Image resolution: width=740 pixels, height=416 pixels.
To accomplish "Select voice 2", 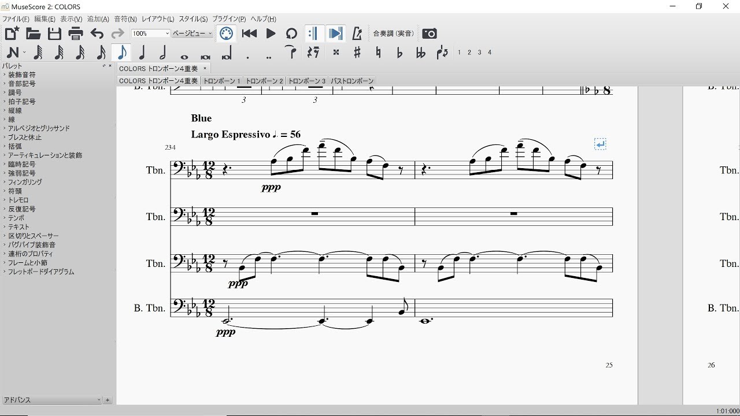I will tap(469, 53).
